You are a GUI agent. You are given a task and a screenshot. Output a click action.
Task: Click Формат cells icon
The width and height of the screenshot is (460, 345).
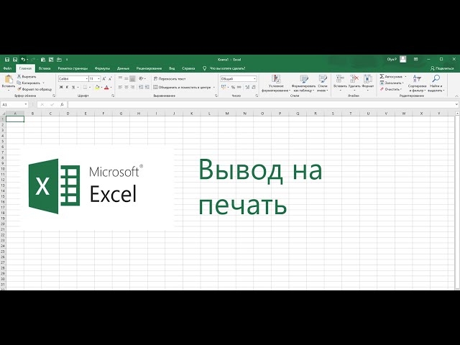pos(367,78)
